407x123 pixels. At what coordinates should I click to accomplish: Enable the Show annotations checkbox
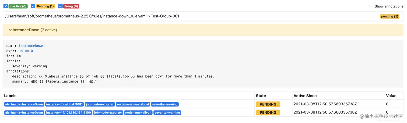(x=372, y=6)
